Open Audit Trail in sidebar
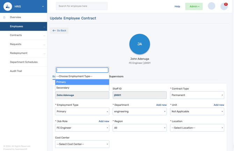This screenshot has height=151, width=234. (16, 71)
